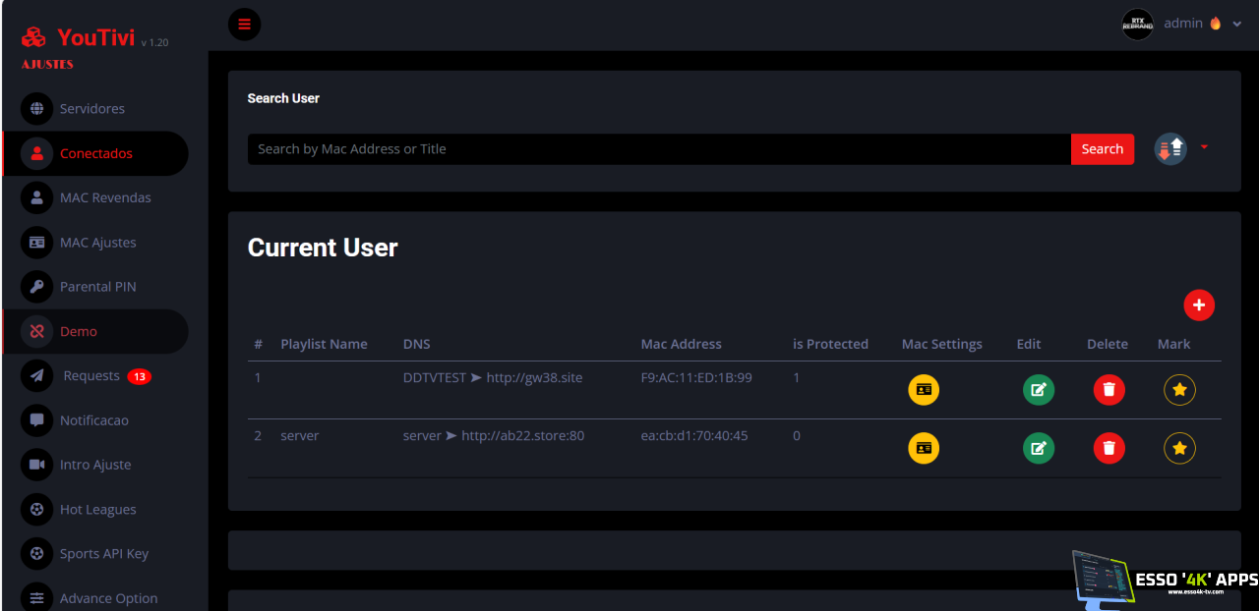Image resolution: width=1259 pixels, height=611 pixels.
Task: Select the Intro Ajuste video camera icon
Action: (x=36, y=464)
